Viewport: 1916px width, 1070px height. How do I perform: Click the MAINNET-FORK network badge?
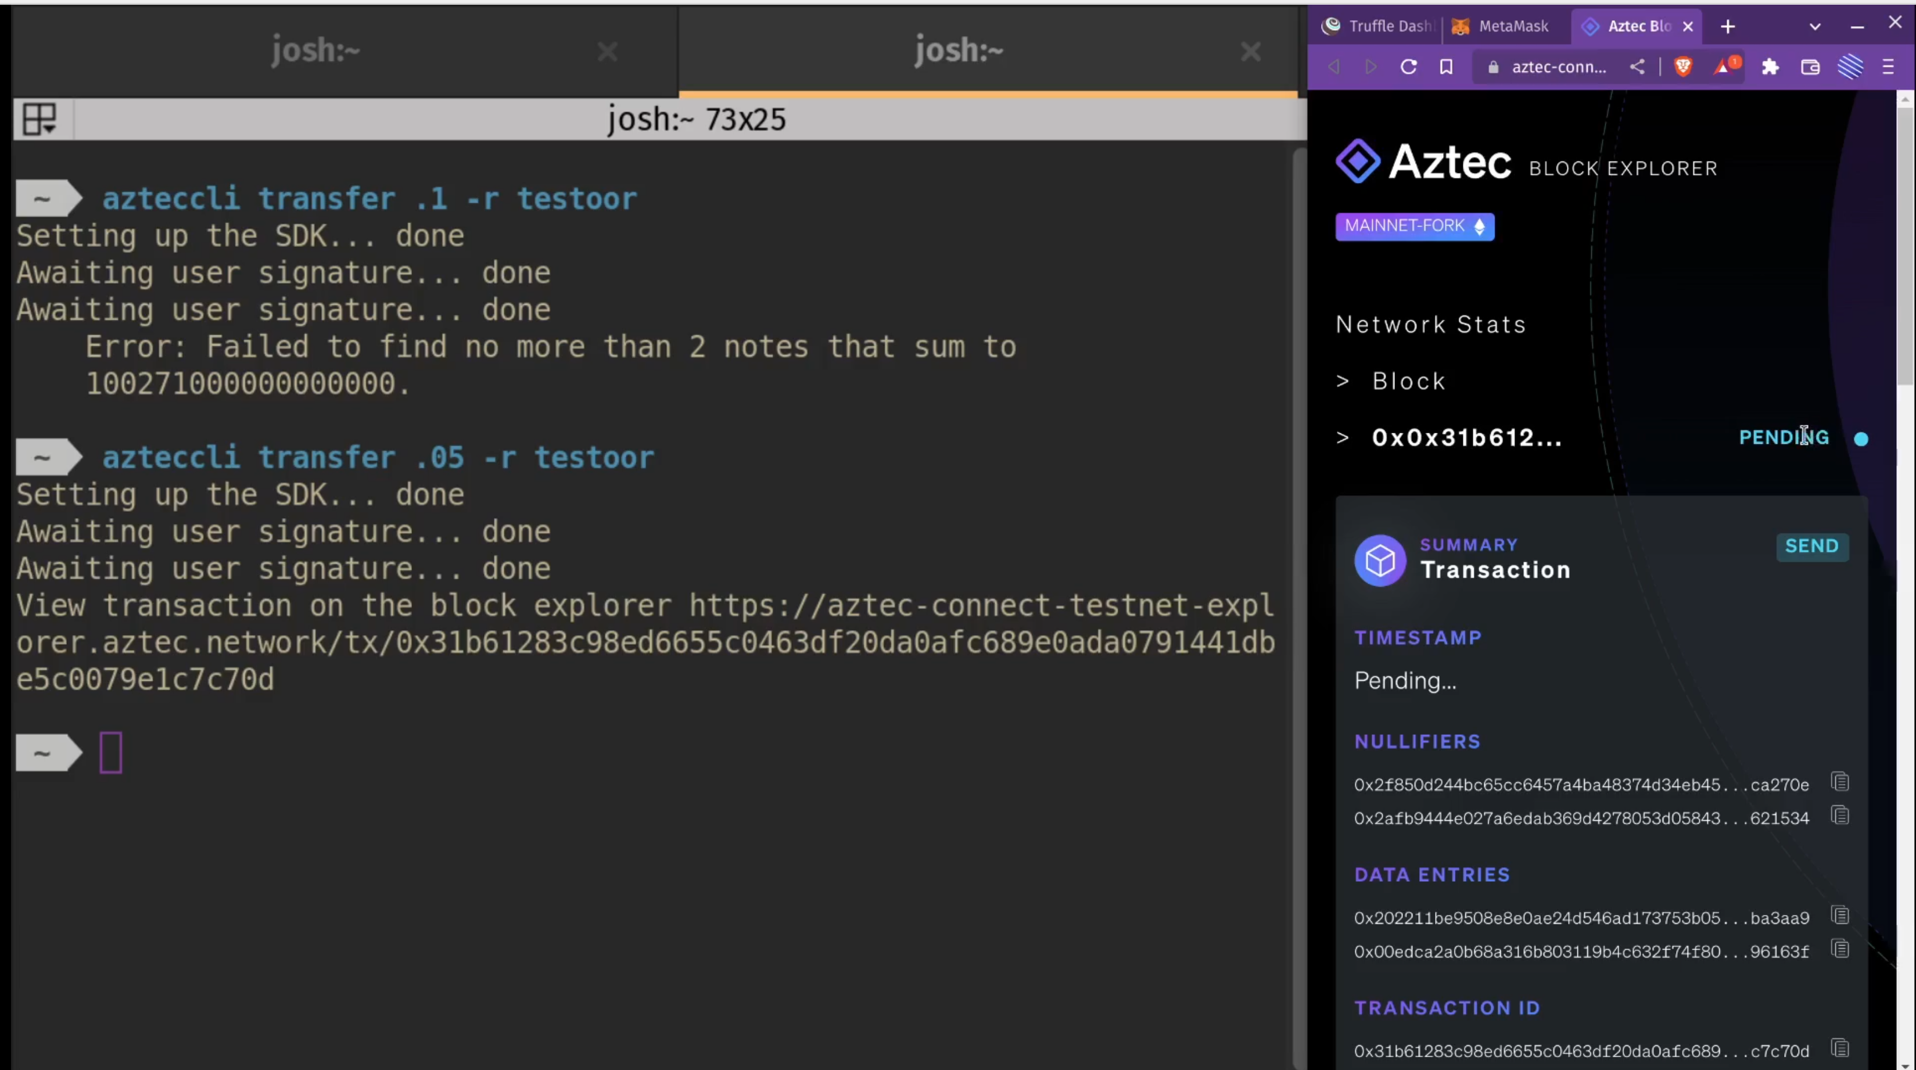click(x=1414, y=226)
